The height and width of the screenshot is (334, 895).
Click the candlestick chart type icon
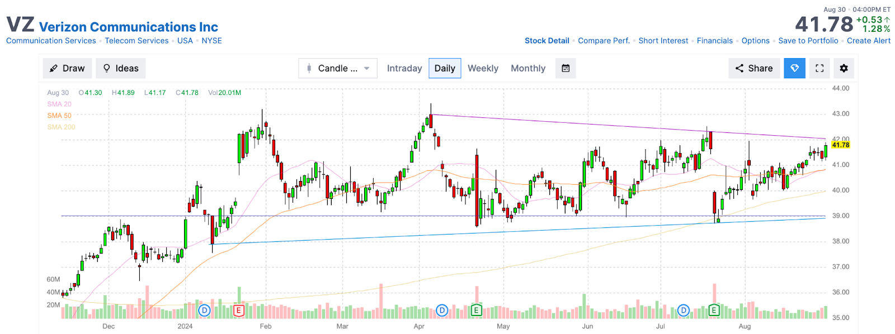pyautogui.click(x=309, y=68)
